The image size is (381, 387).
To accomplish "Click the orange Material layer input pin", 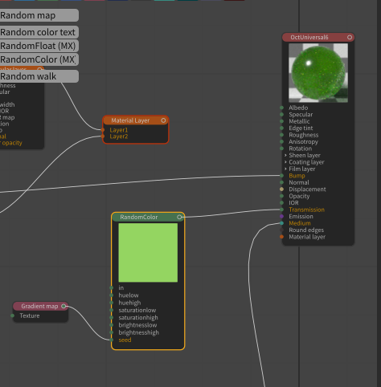I will click(x=281, y=237).
